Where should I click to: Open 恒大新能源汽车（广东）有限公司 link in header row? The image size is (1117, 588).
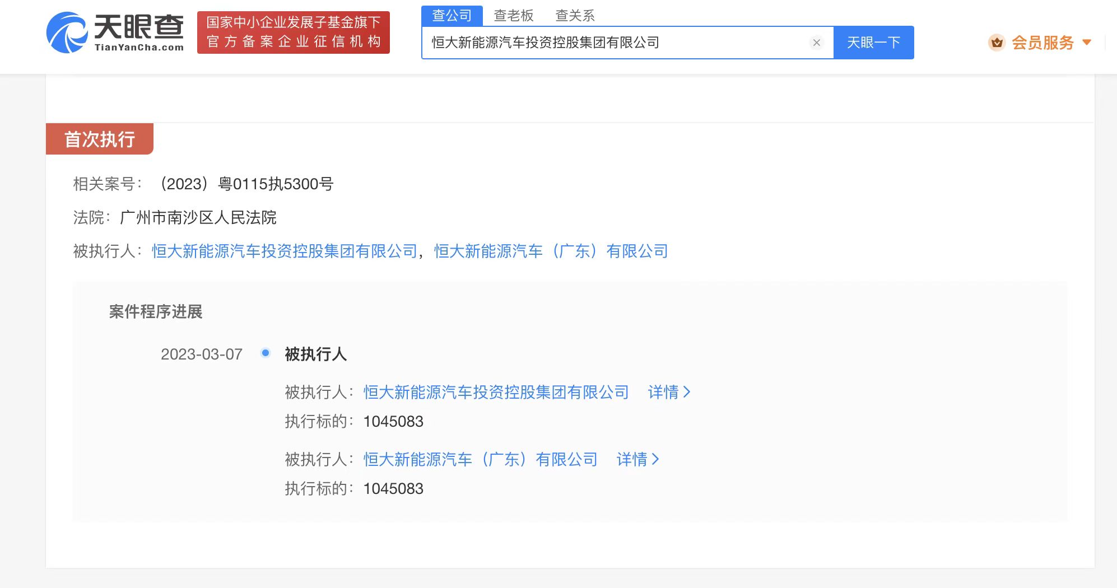point(551,251)
